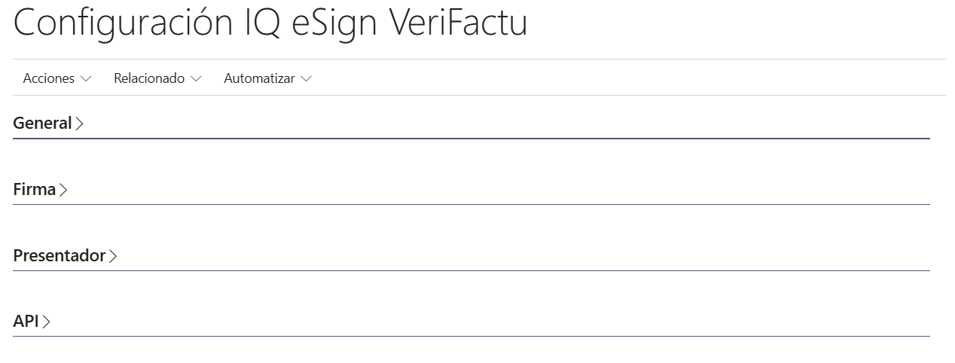Open the Acciones menu
The height and width of the screenshot is (363, 955).
pyautogui.click(x=49, y=78)
